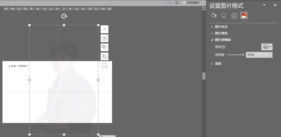The height and width of the screenshot is (137, 281).
Task: Click the gear settings icon in toolbar
Action: pos(177,3)
